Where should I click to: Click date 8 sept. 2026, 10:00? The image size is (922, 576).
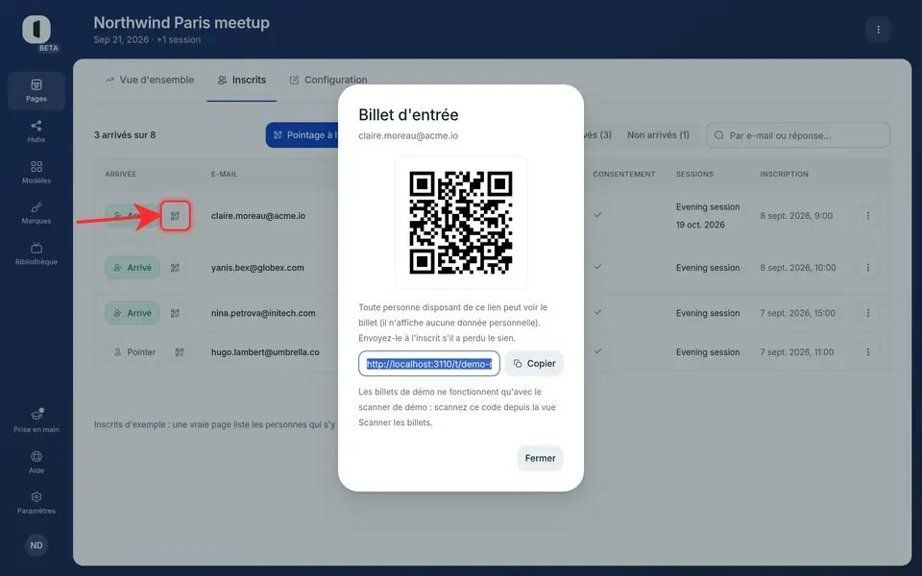(x=798, y=268)
